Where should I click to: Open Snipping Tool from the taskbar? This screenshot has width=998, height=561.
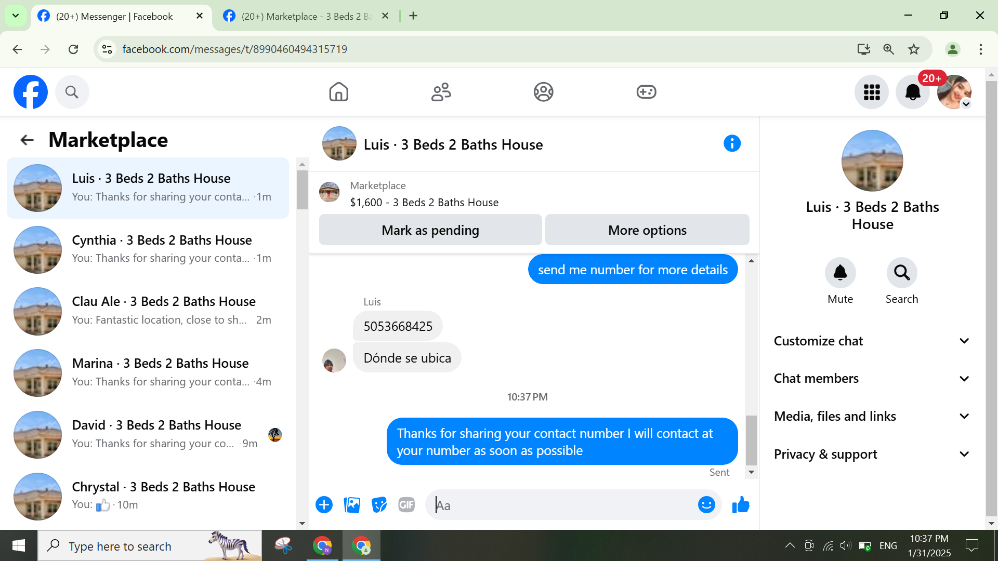tap(284, 546)
